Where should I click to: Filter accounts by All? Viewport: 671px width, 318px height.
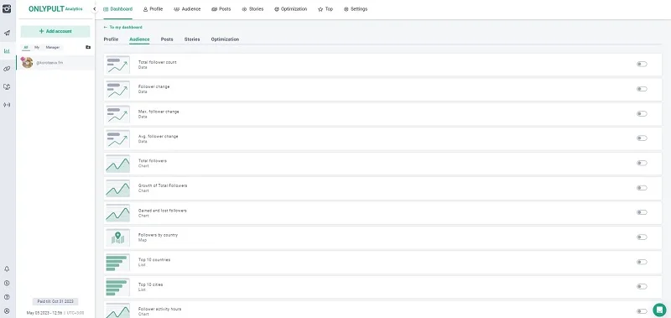coord(26,48)
